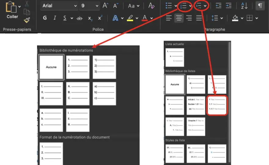Click the Copy icon
Viewport: 269px width, 165px height.
(27, 12)
